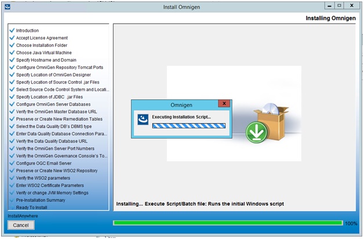Click the Executing Installation Script... message
Image resolution: width=364 pixels, height=239 pixels.
coord(181,117)
